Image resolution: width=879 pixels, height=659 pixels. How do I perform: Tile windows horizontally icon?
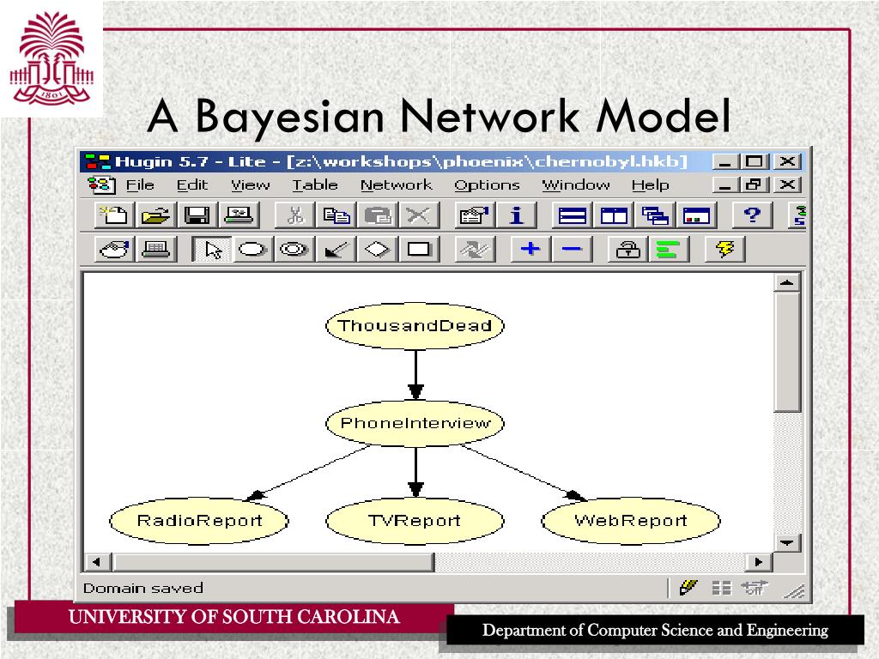572,215
